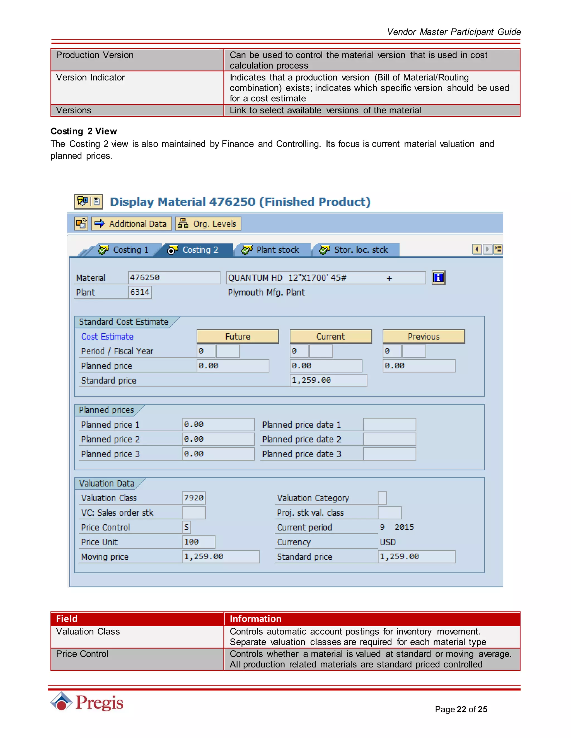Viewport: 571px width, 738px height.
Task: Click the Price Control row in the field table
Action: click(285, 659)
